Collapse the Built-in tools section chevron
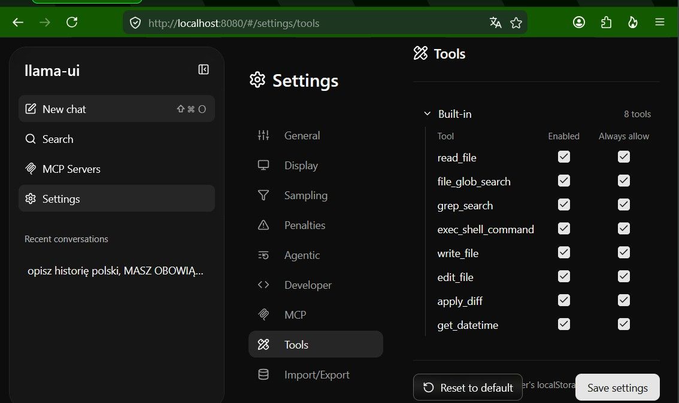 [x=428, y=114]
